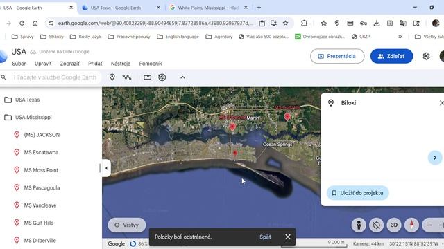This screenshot has height=249, width=444.
Task: Click Späť to undo deletion
Action: [265, 237]
